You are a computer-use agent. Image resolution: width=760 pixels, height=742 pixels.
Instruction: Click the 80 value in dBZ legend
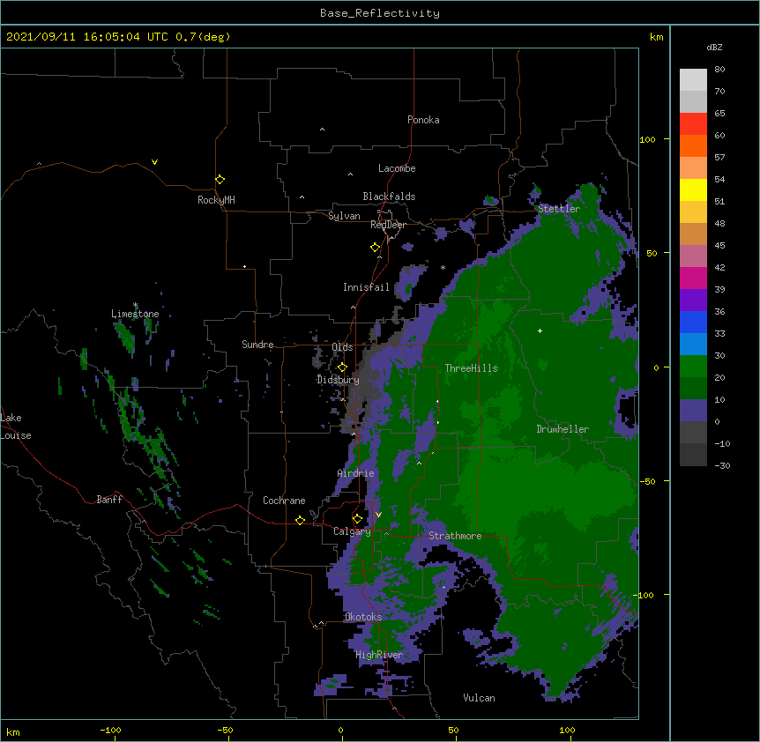point(719,70)
